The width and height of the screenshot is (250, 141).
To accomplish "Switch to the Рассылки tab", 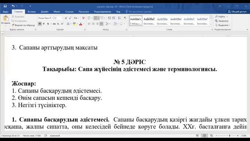I will click(x=84, y=12).
